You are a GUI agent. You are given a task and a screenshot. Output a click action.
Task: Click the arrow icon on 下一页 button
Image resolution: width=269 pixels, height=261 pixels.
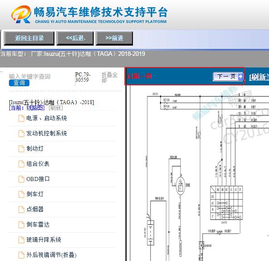tap(240, 76)
